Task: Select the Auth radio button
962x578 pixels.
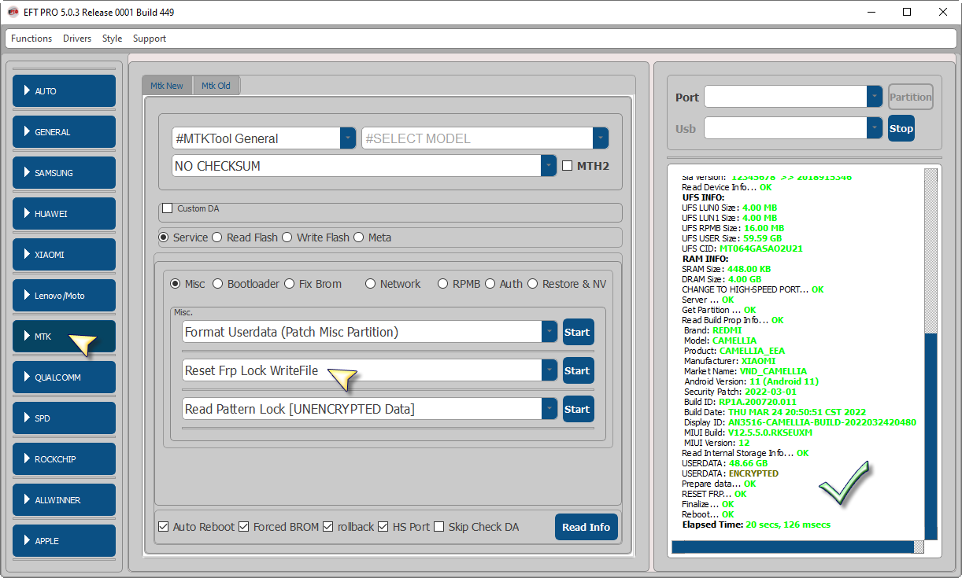Action: point(490,284)
